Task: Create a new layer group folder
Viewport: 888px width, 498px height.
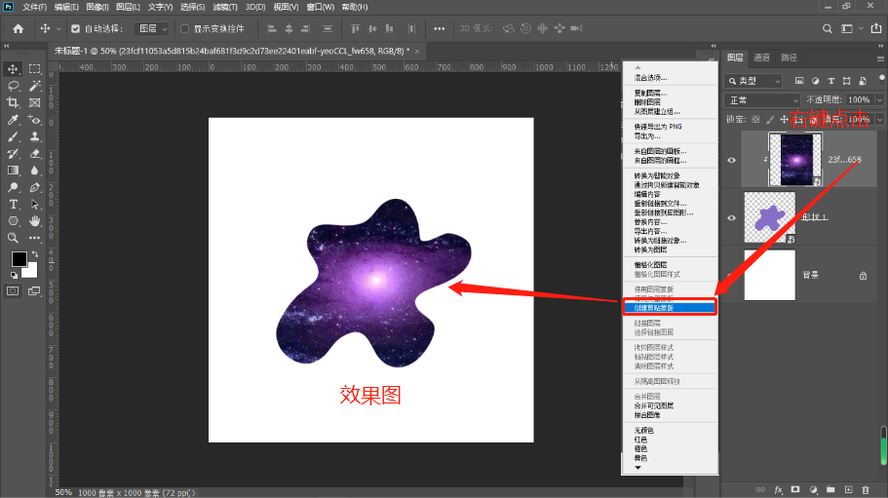Action: point(830,489)
